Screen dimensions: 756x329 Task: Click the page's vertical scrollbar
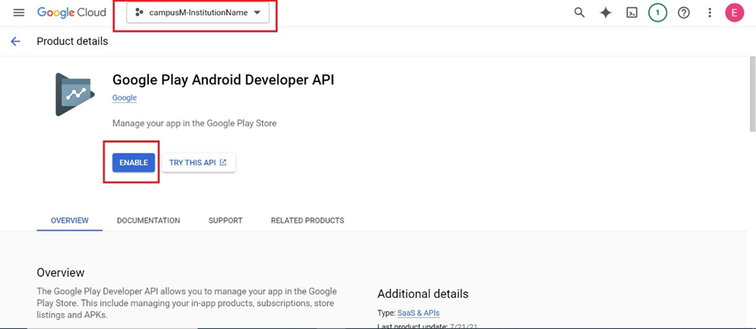coord(752,94)
